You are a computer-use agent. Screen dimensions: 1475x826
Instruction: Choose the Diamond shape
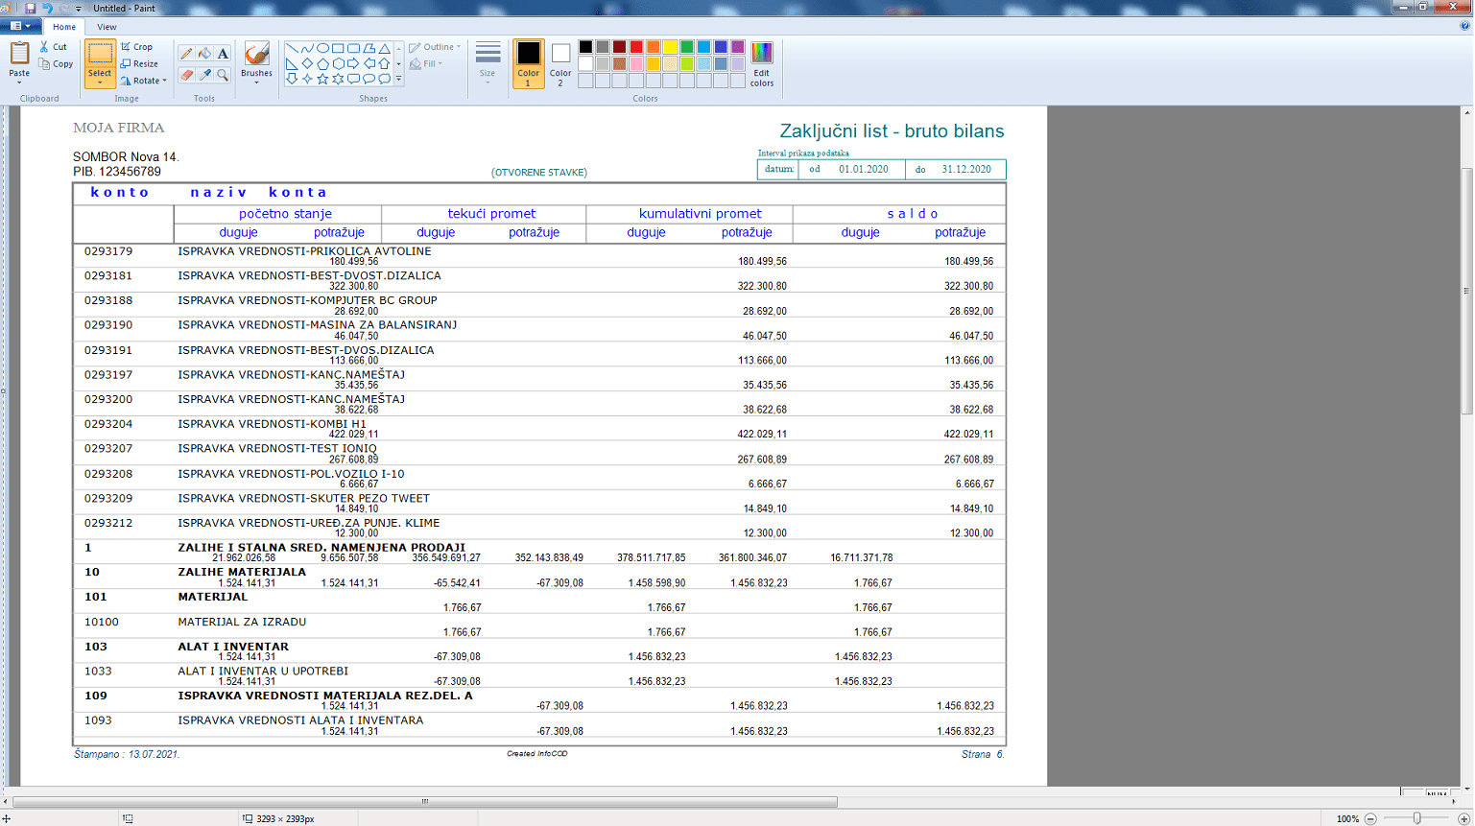307,63
